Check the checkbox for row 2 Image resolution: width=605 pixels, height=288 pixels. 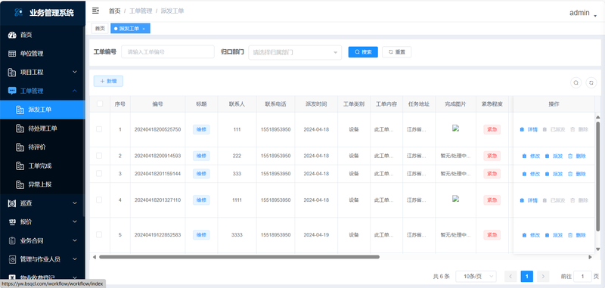(99, 156)
